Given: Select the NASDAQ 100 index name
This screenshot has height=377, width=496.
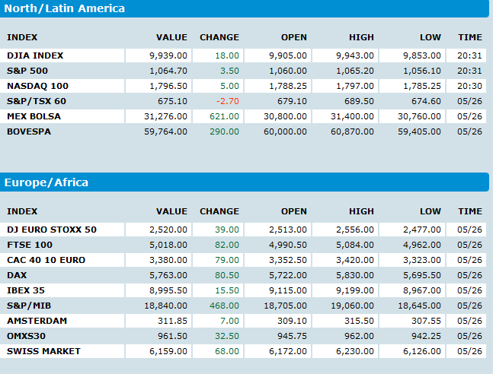Looking at the screenshot, I should pos(37,86).
